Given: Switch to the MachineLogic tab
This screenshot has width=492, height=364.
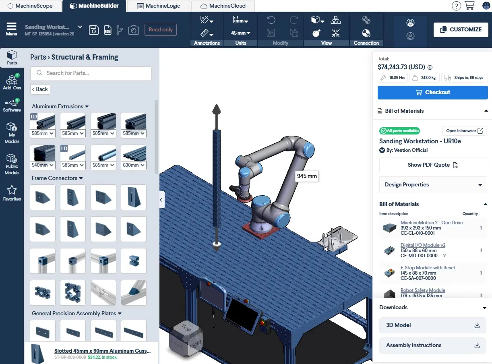Looking at the screenshot, I should [x=158, y=6].
